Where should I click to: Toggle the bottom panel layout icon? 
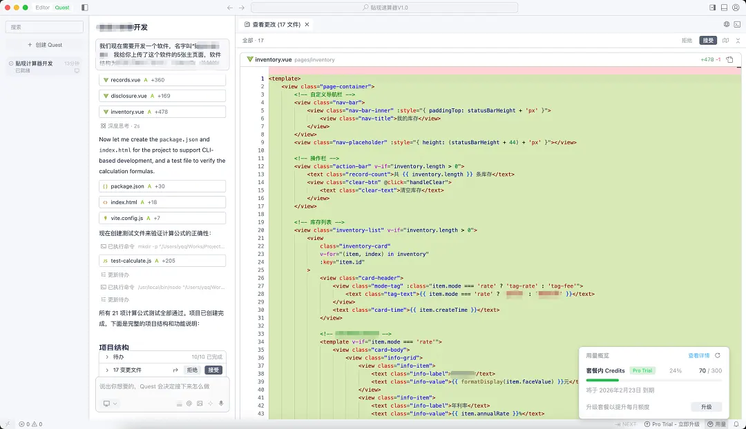(724, 8)
